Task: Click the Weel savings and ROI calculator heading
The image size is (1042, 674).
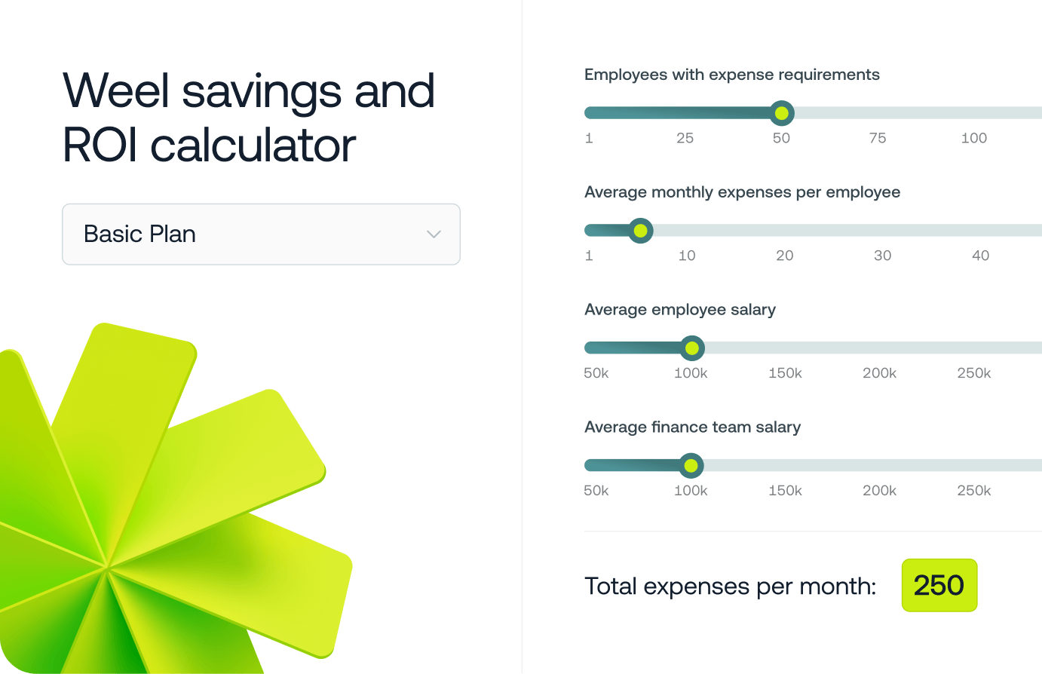Action: 249,118
